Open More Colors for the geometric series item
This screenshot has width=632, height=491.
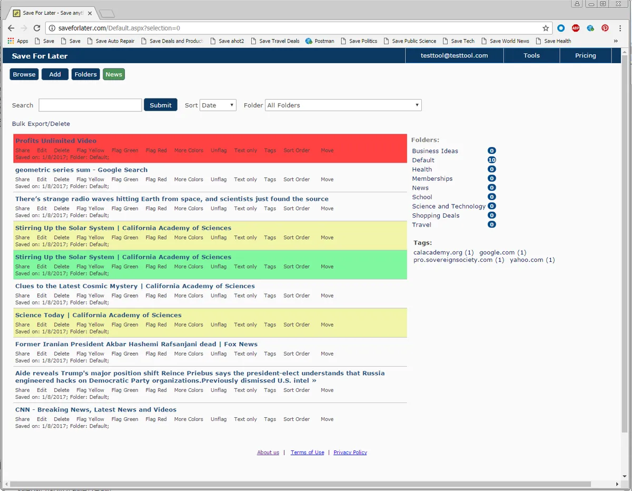click(x=189, y=179)
